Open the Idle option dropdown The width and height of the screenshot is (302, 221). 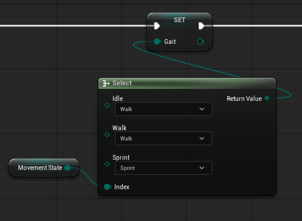(x=164, y=109)
